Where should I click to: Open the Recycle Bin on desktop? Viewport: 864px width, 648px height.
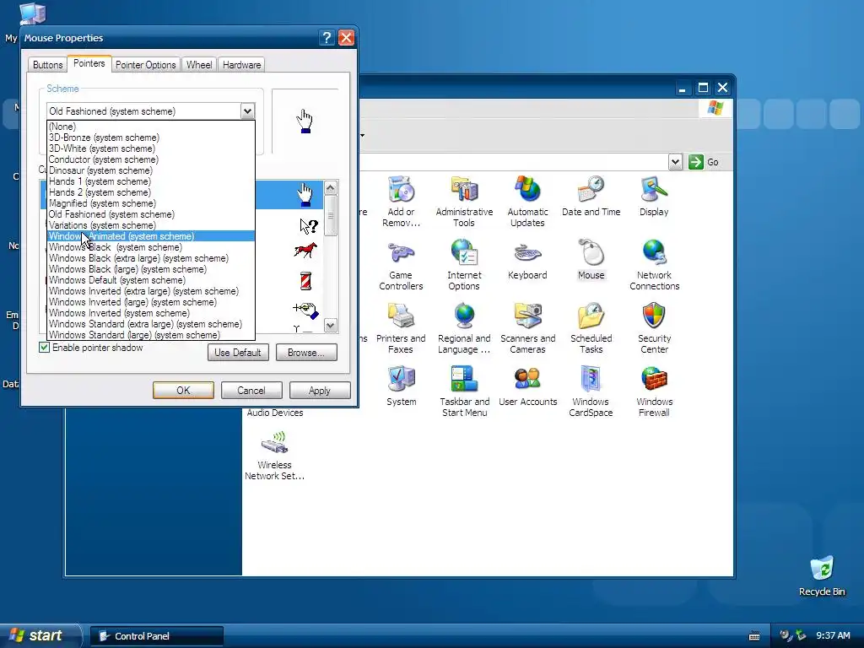click(x=822, y=576)
